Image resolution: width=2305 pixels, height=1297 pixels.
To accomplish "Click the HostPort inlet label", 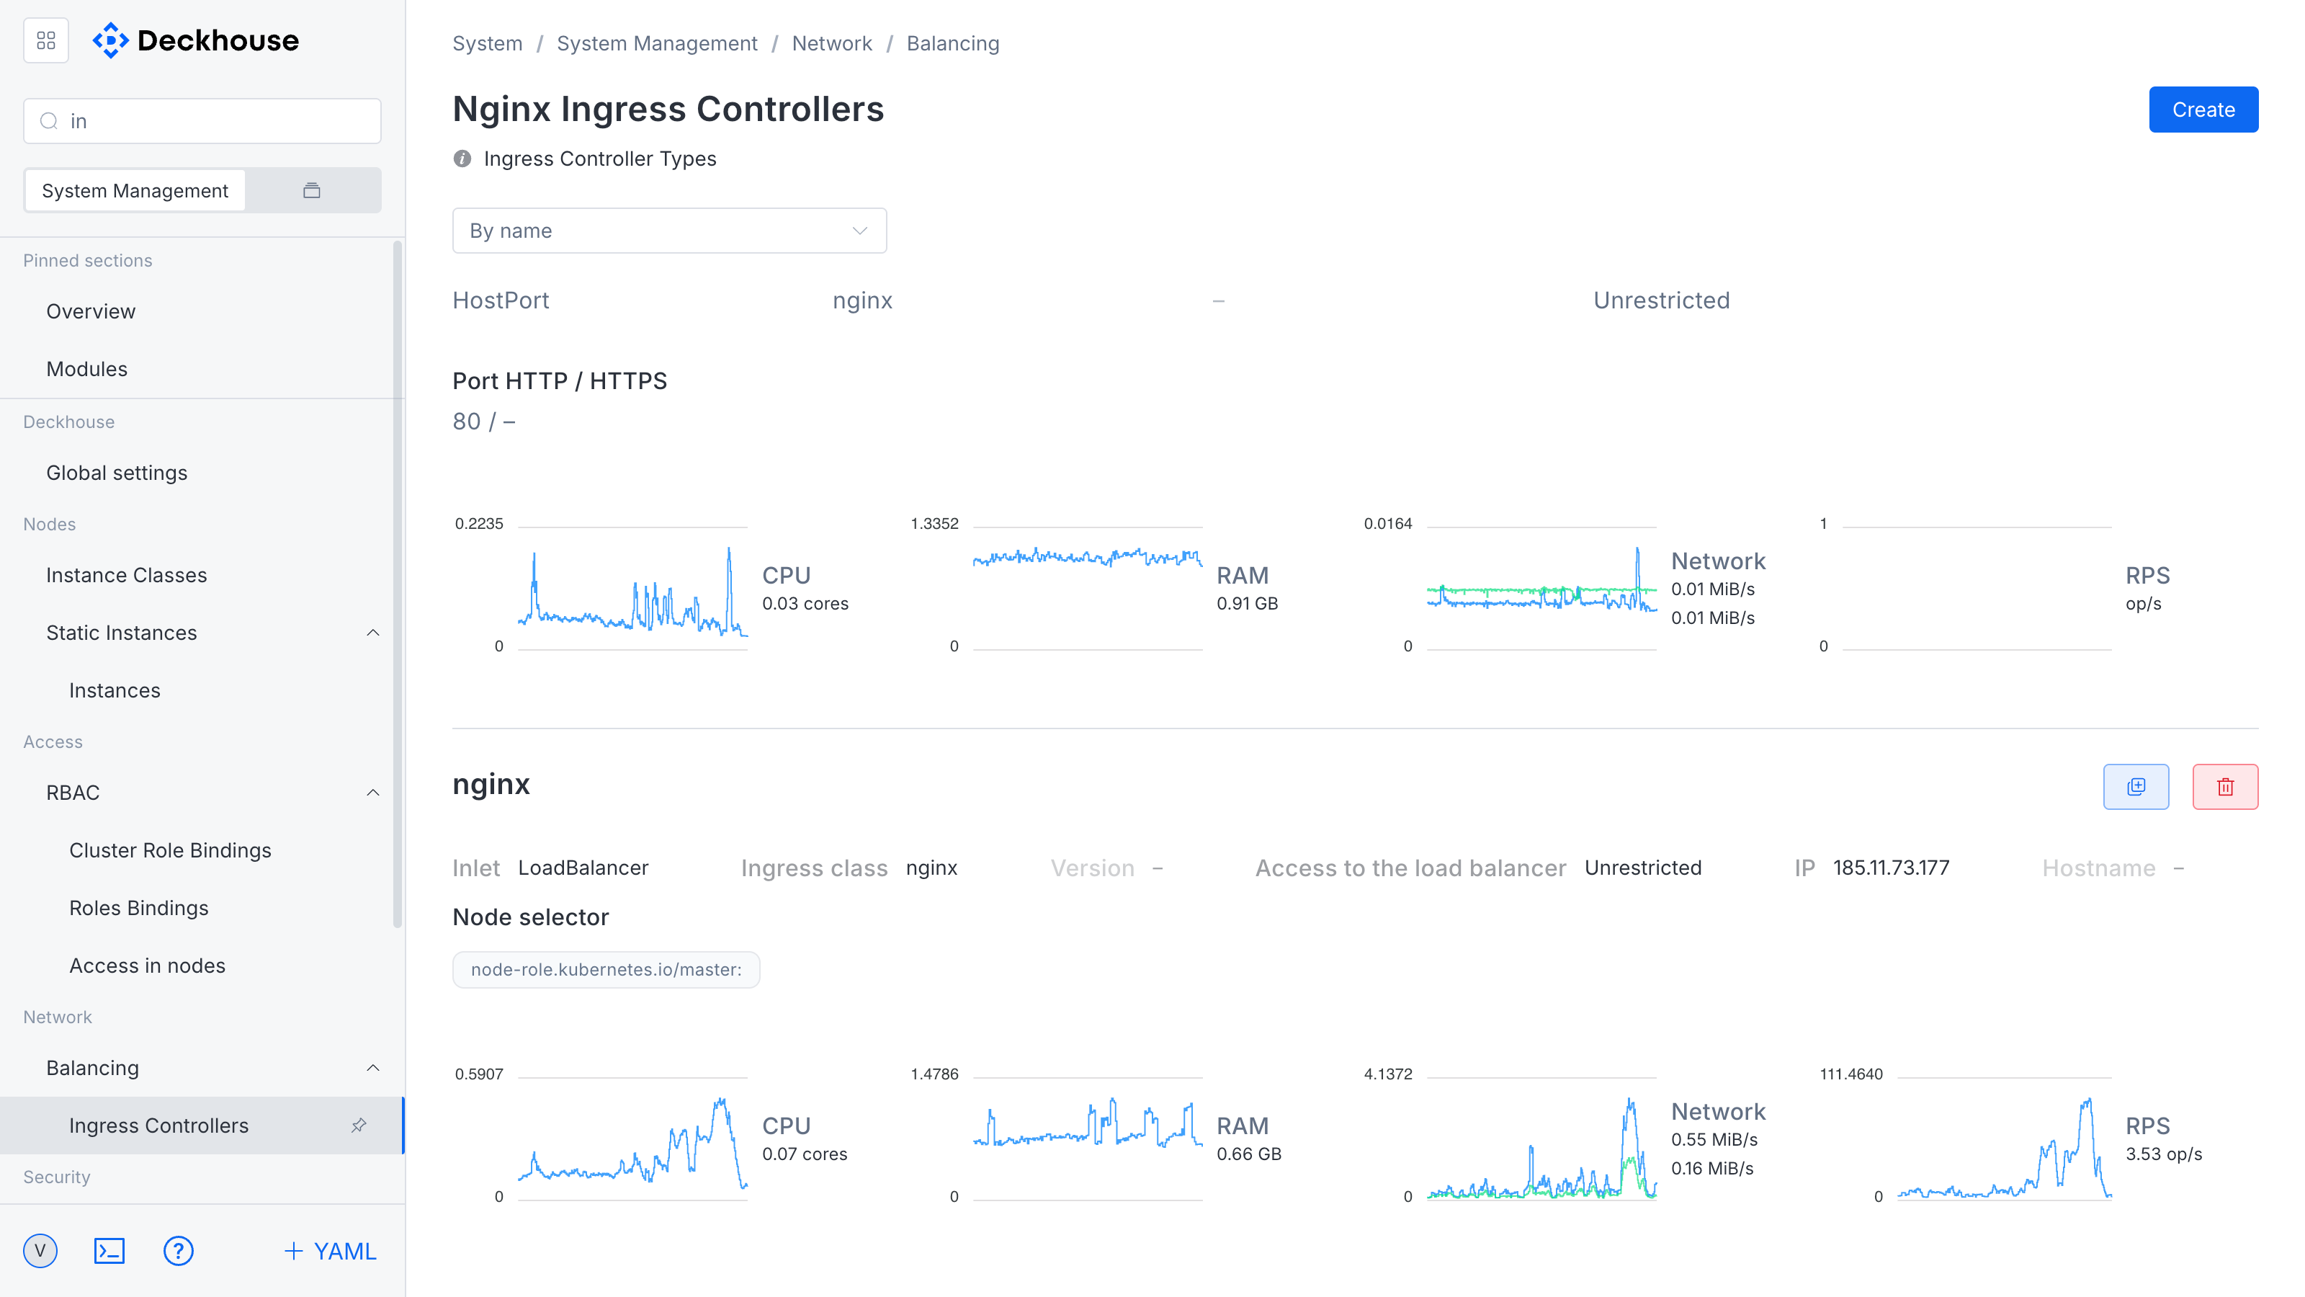I will coord(501,300).
